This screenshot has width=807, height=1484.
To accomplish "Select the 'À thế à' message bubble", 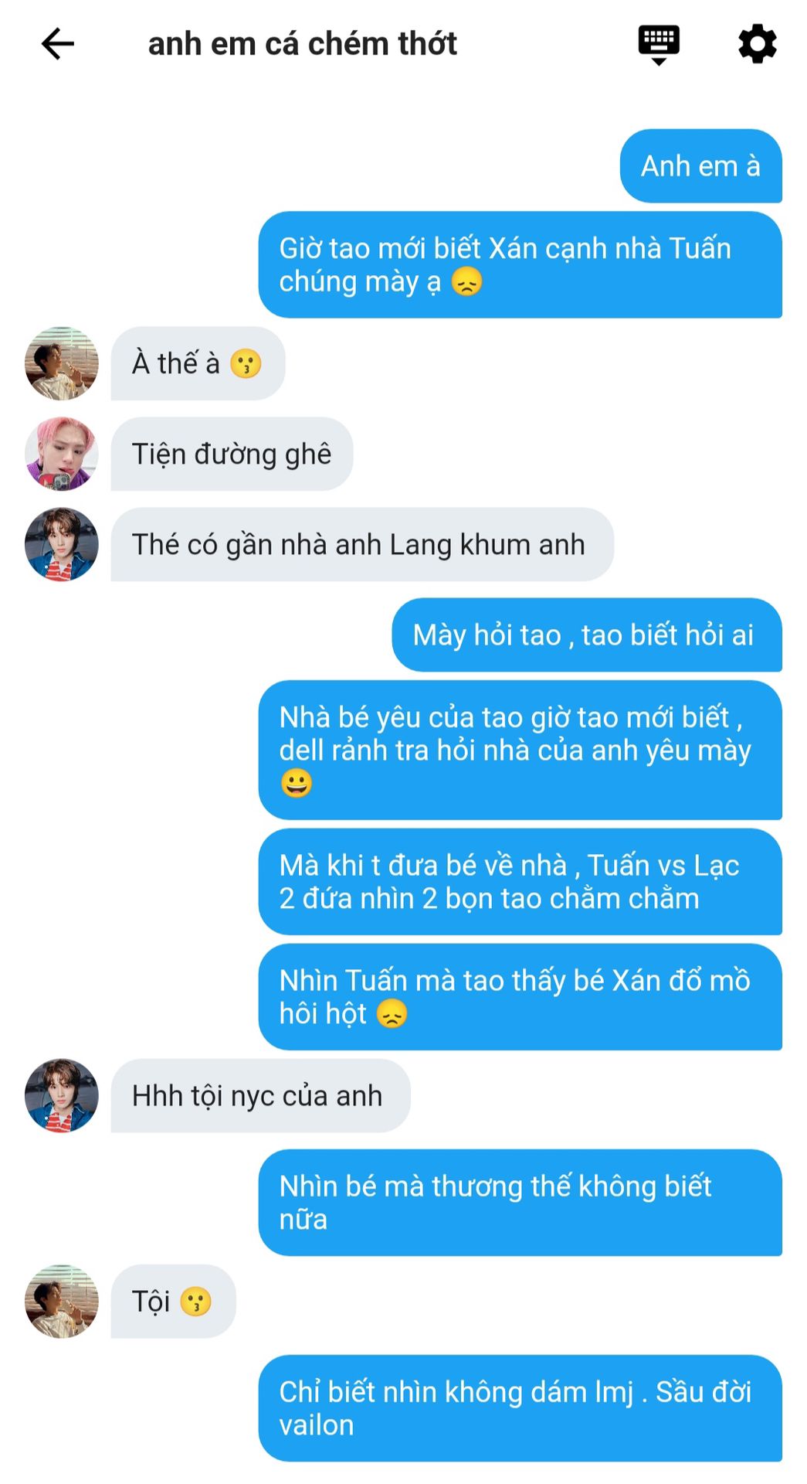I will pyautogui.click(x=198, y=363).
